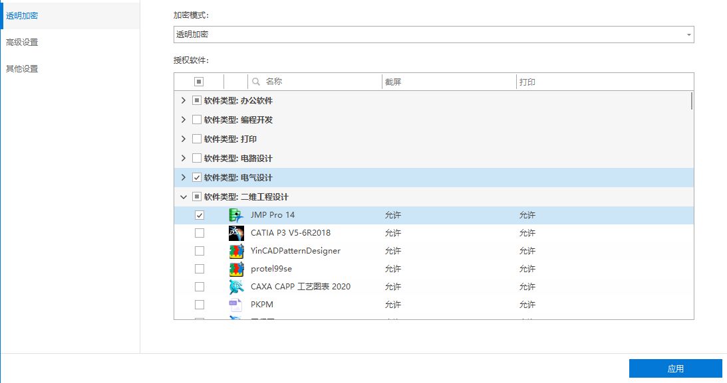The width and height of the screenshot is (727, 383).
Task: Select the protel99se name text
Action: 271,269
